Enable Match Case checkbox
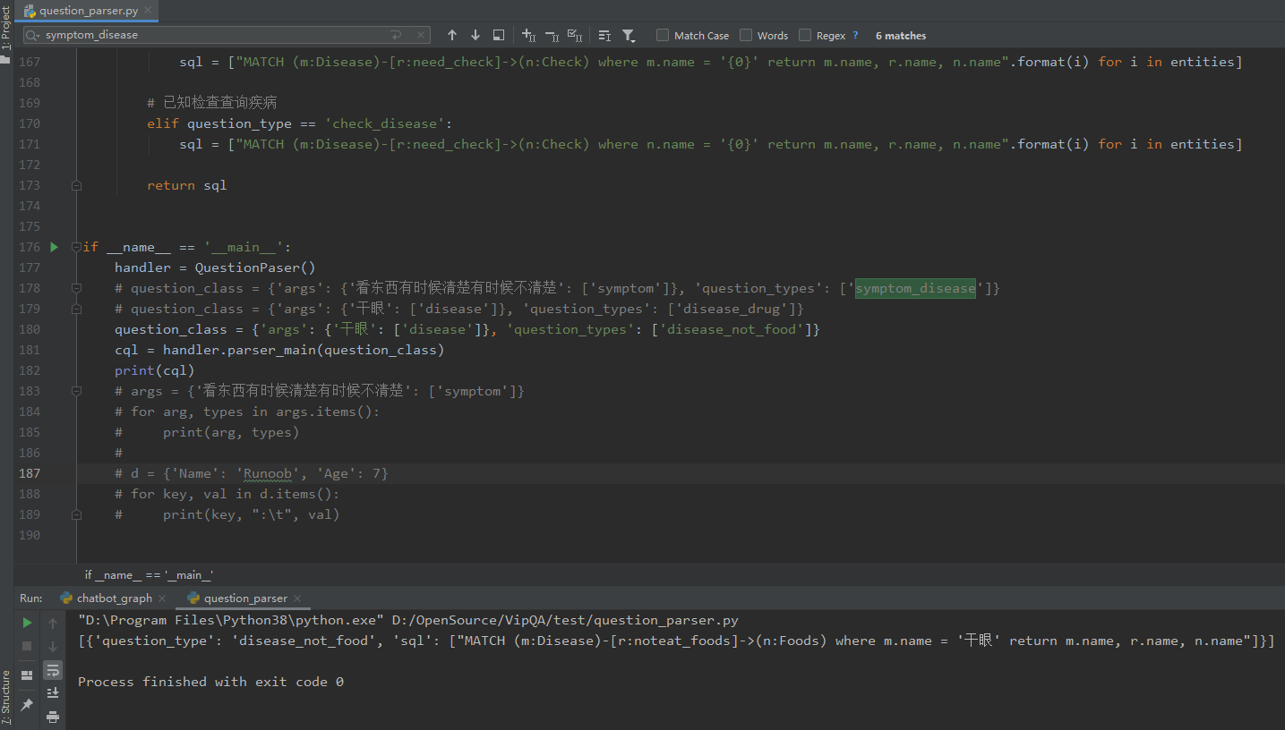The image size is (1285, 730). point(663,35)
